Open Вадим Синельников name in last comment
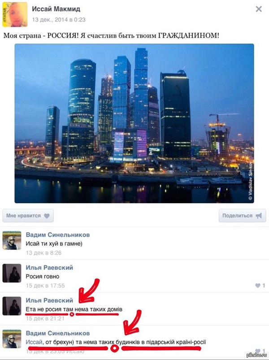The height and width of the screenshot is (360, 269). 57,333
